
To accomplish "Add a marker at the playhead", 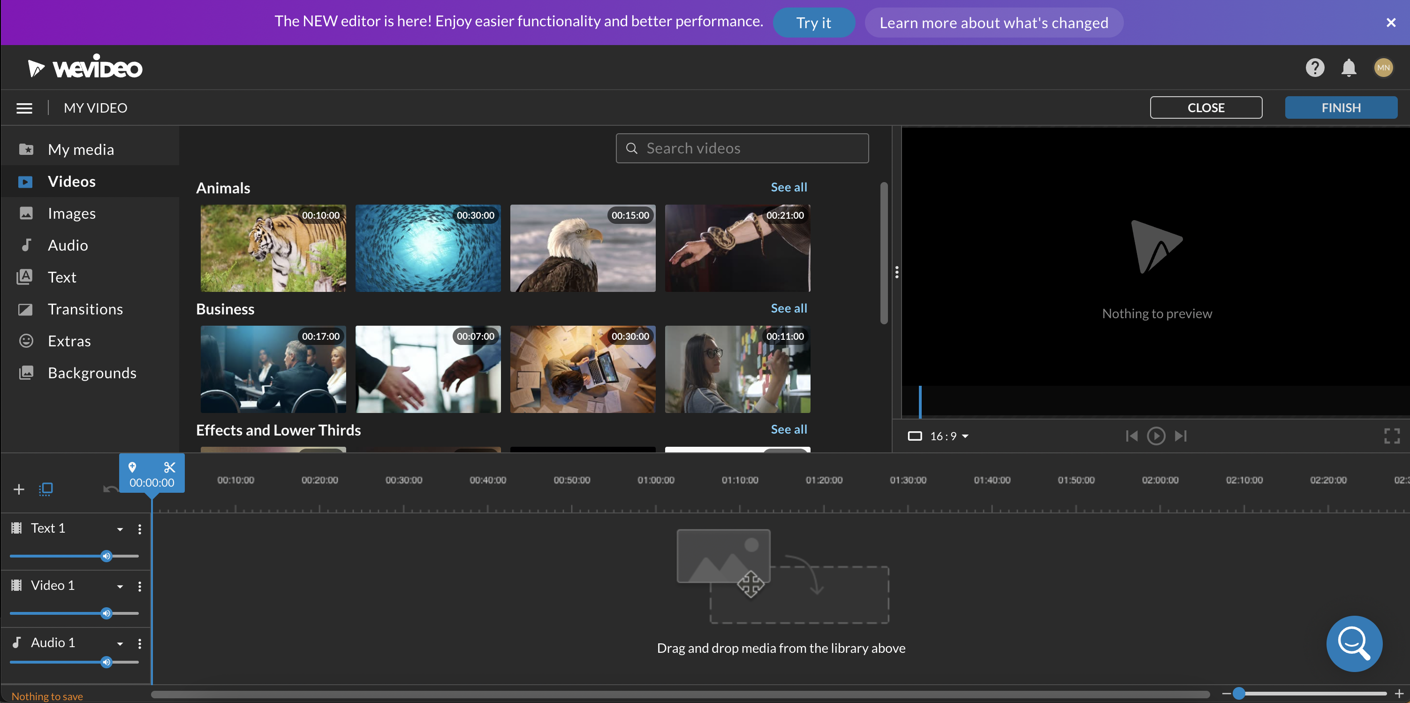I will [x=132, y=467].
